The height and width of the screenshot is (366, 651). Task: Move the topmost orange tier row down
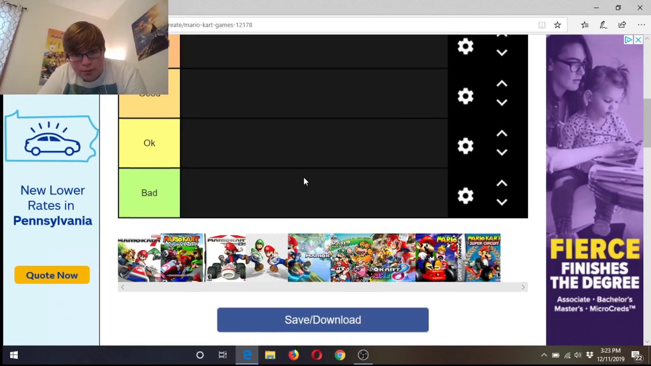(x=501, y=52)
